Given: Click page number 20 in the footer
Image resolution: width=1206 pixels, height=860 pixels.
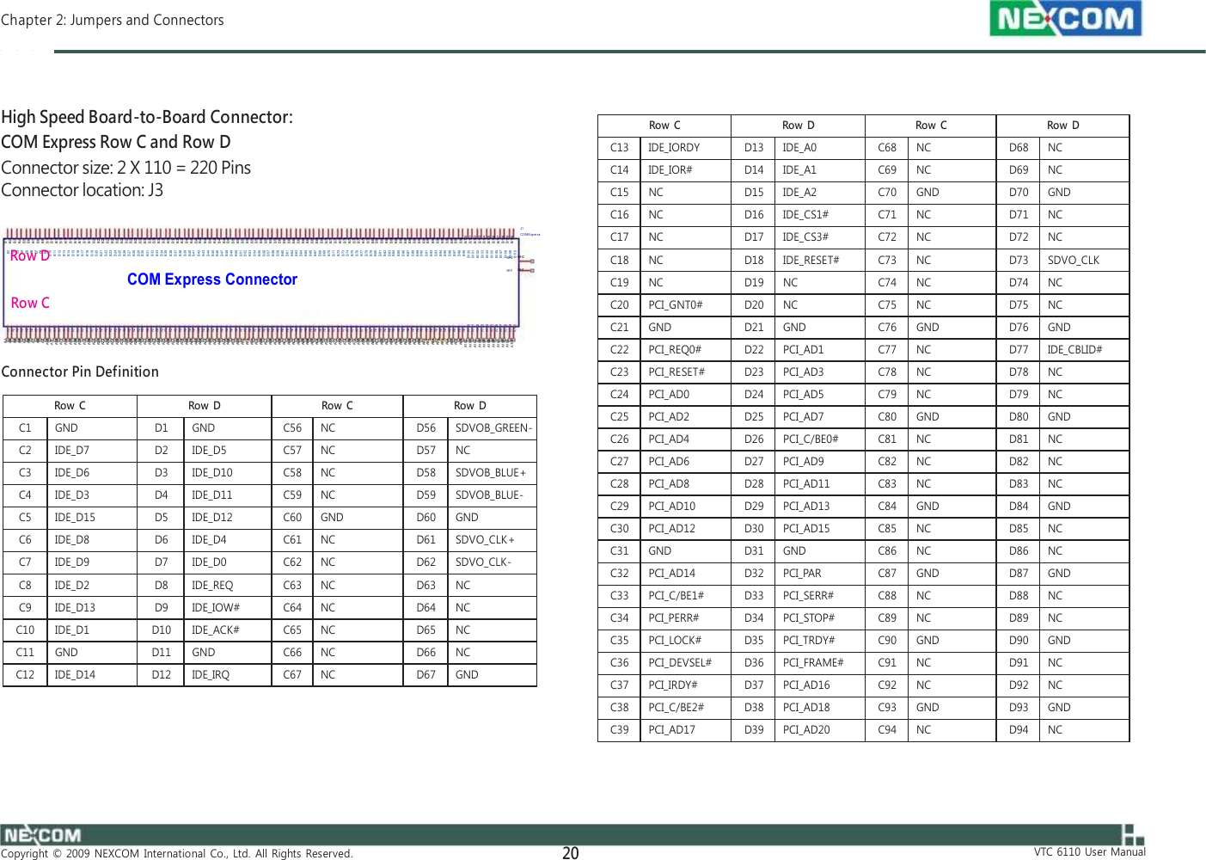Looking at the screenshot, I should [x=571, y=853].
